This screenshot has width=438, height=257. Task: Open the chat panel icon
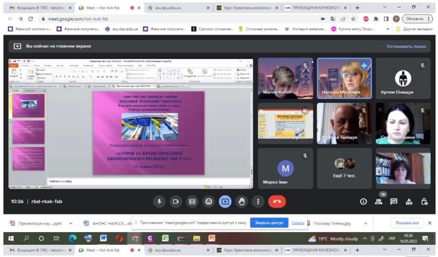point(394,201)
